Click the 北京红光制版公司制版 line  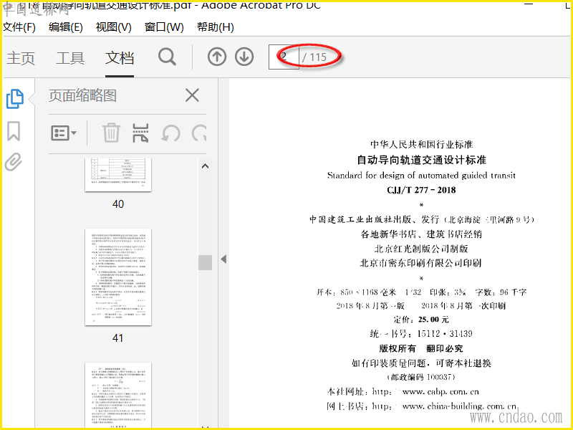click(x=421, y=249)
